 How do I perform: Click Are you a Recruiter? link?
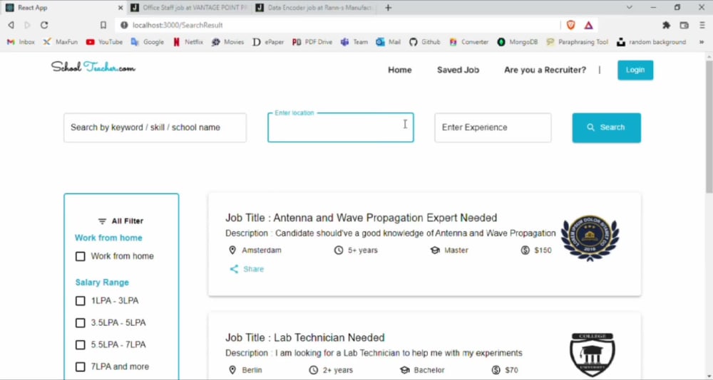545,70
